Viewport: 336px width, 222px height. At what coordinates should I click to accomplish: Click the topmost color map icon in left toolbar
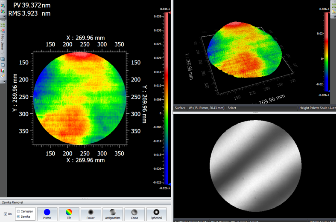point(3,6)
